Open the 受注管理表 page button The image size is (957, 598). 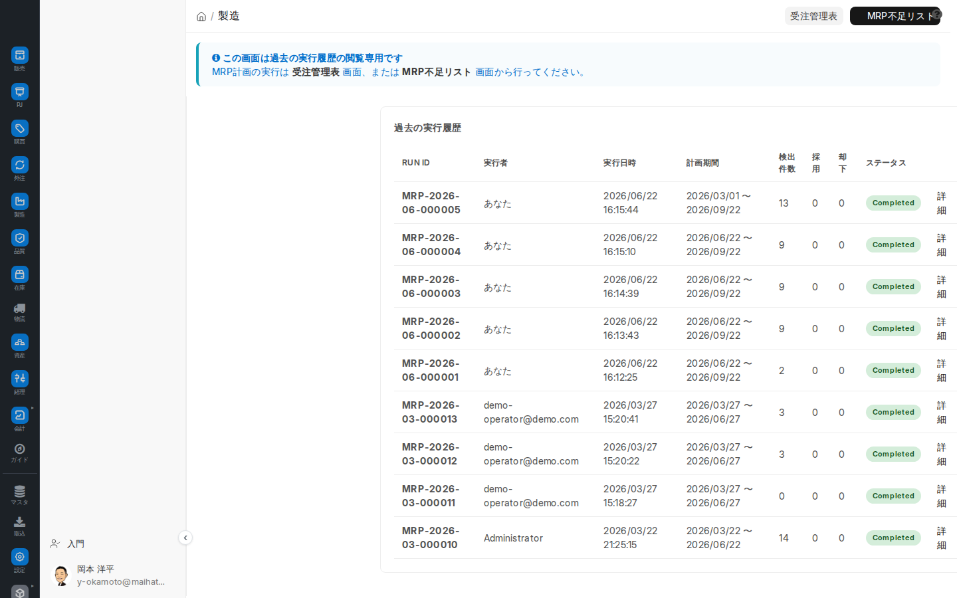click(x=813, y=16)
